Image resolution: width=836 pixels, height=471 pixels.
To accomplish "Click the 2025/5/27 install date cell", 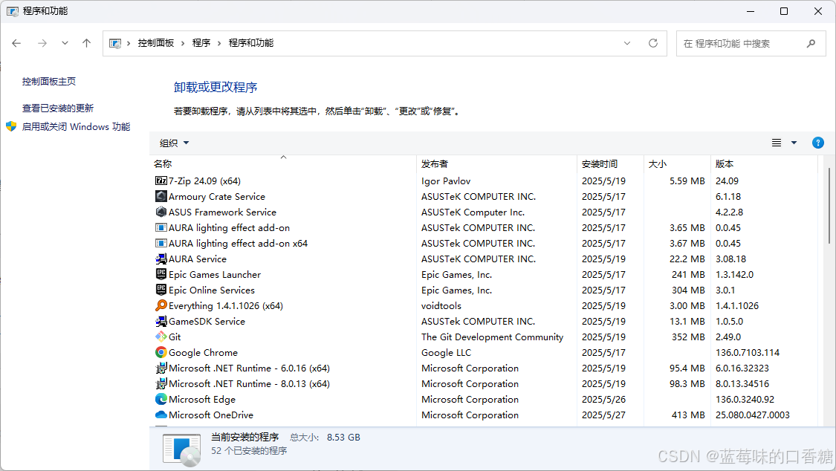I will [603, 415].
